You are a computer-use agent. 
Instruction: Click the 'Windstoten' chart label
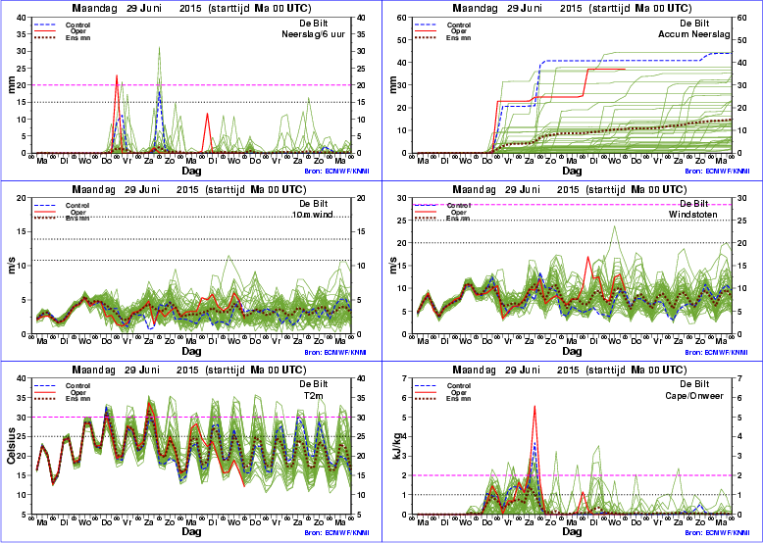tap(693, 214)
